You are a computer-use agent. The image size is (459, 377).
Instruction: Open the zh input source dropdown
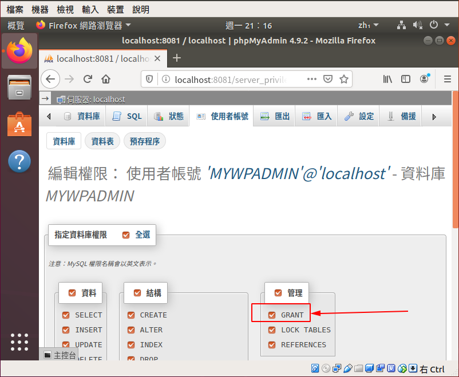coord(368,26)
